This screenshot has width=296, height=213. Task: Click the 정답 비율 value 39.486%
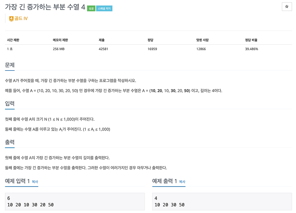tap(252, 49)
